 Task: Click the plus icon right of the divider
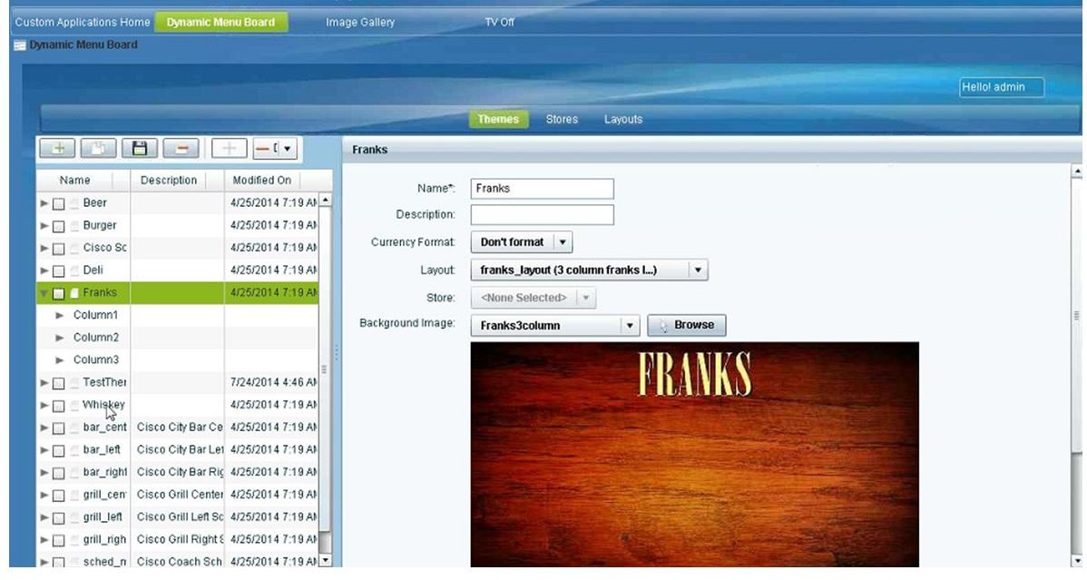point(228,149)
